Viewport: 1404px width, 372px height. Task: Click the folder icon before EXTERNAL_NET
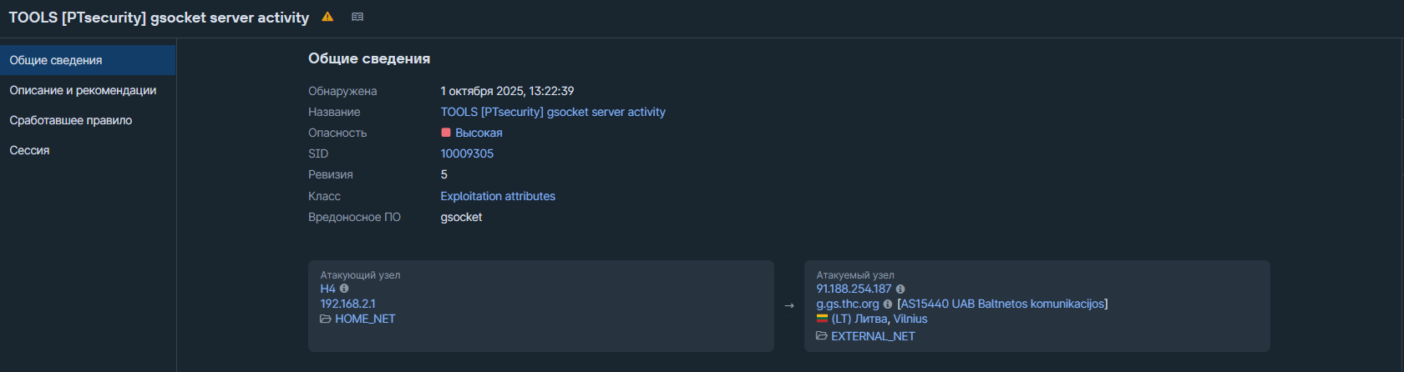coord(822,336)
